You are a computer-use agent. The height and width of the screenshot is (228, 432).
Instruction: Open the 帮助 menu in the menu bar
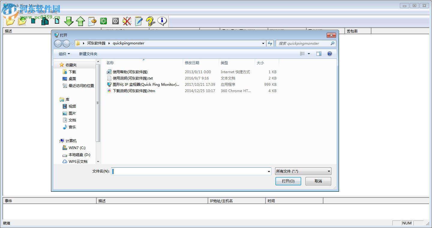tap(54, 12)
